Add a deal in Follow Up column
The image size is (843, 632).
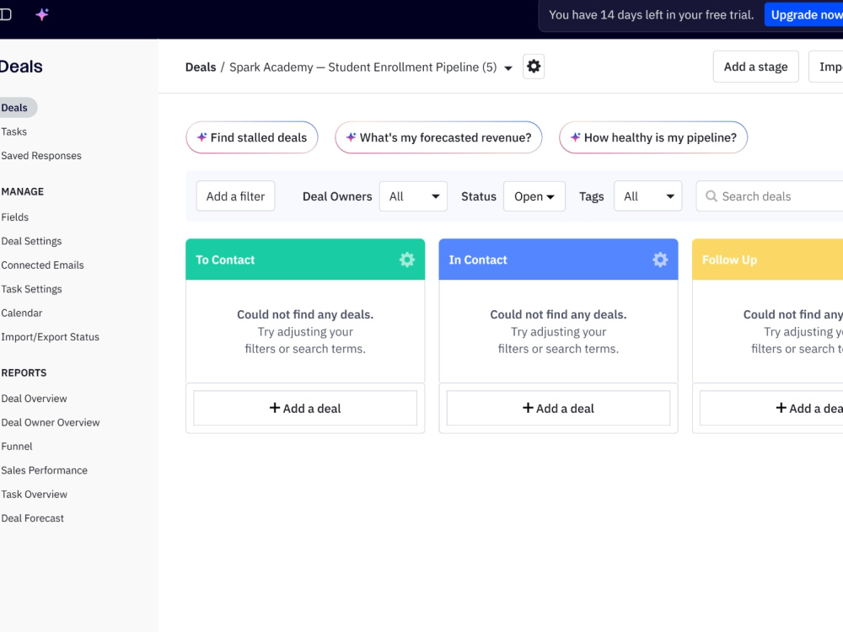(x=771, y=409)
